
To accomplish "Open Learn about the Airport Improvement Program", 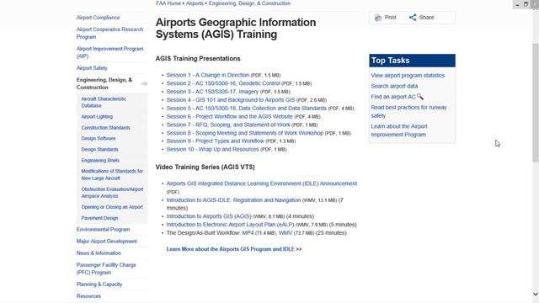I will click(x=399, y=130).
